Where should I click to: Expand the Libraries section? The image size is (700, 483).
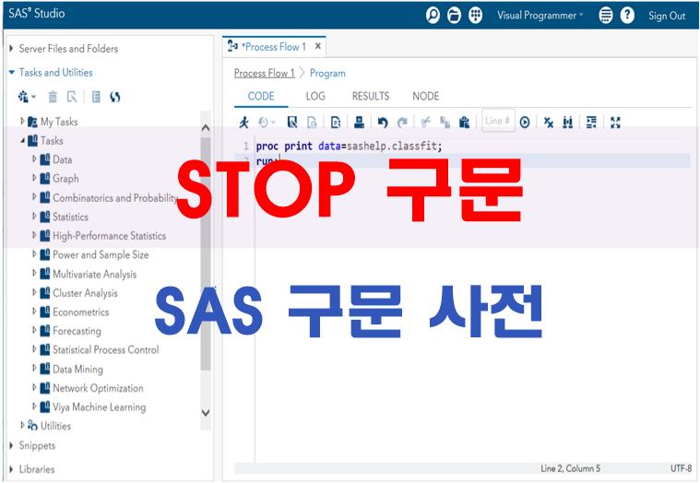[12, 469]
